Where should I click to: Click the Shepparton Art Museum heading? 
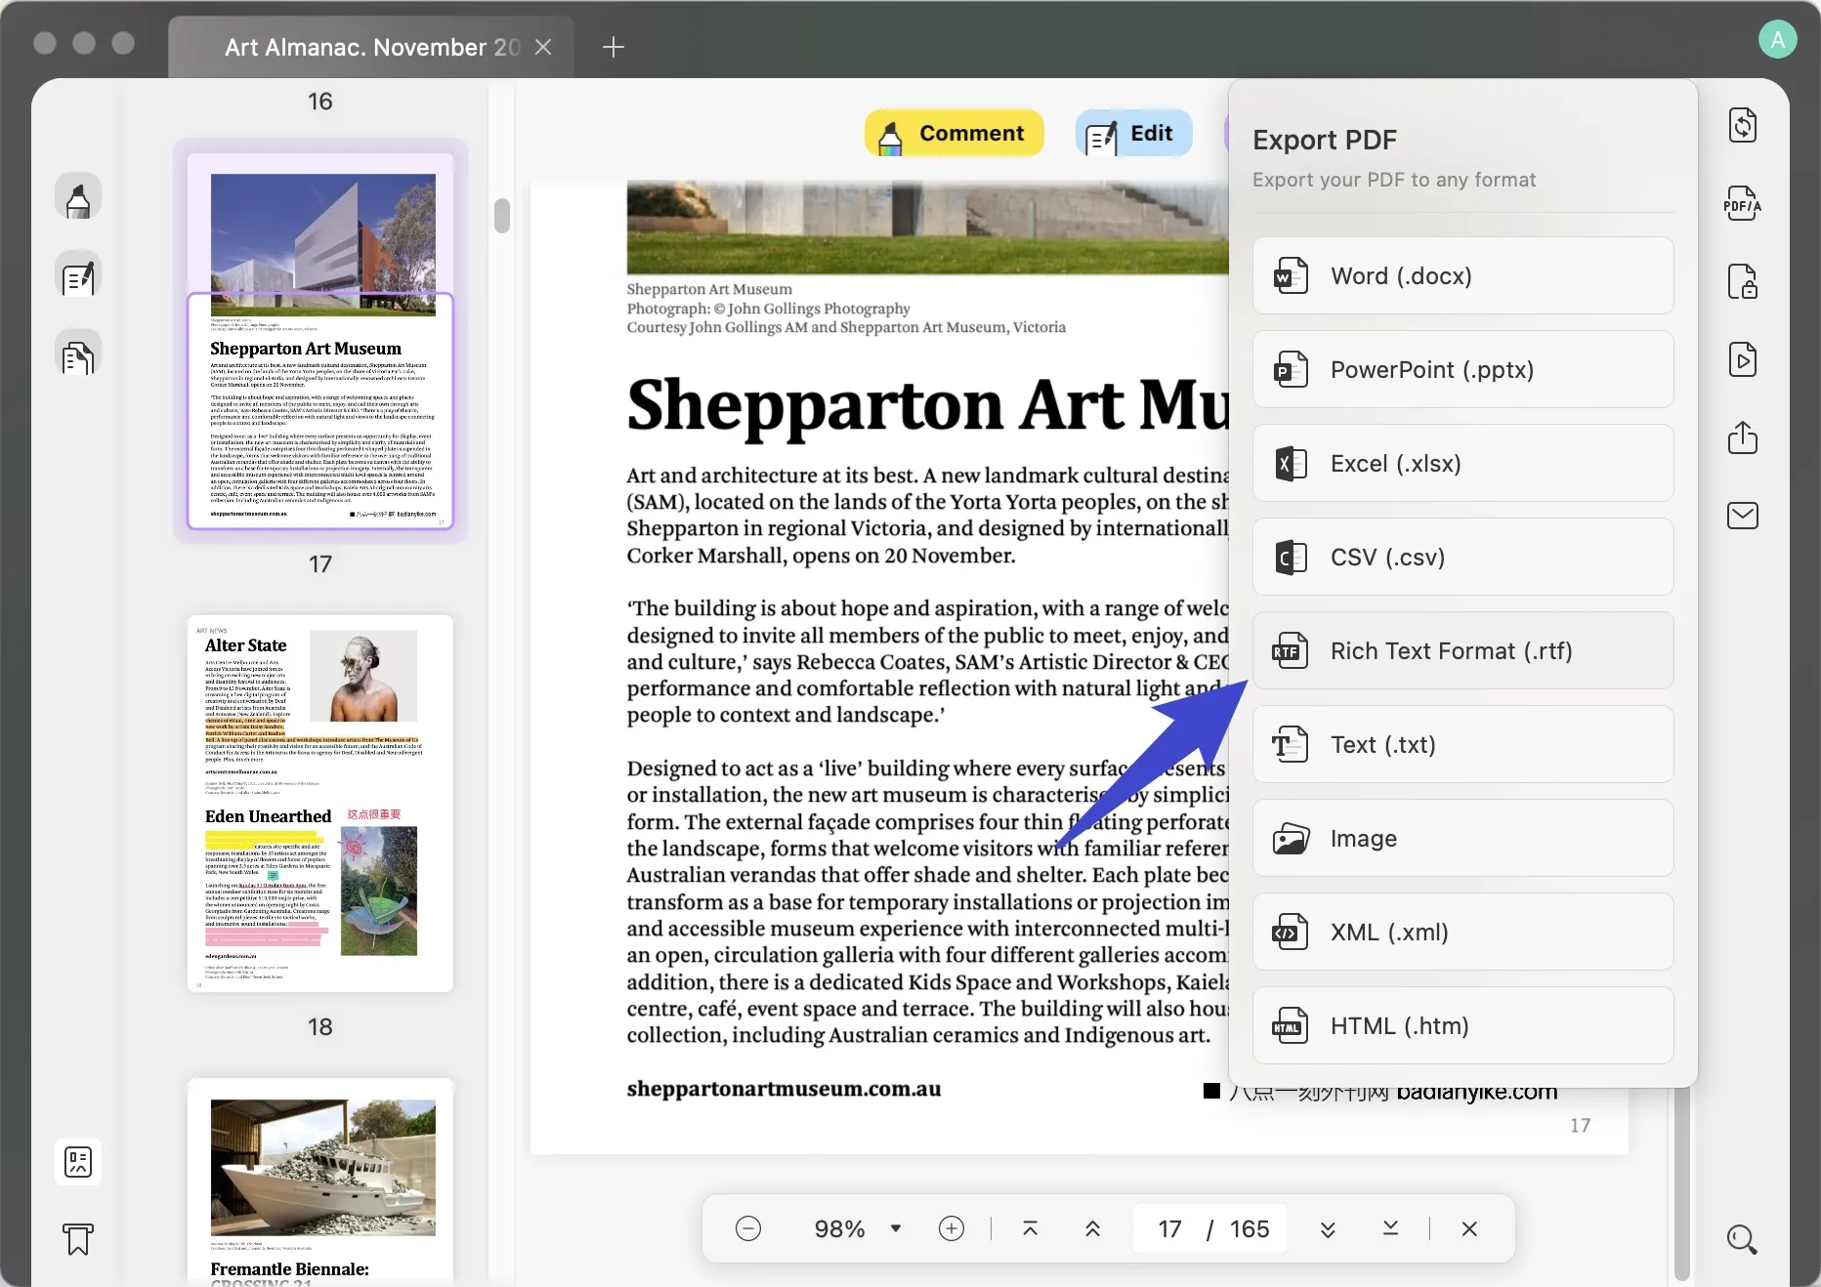(x=928, y=404)
